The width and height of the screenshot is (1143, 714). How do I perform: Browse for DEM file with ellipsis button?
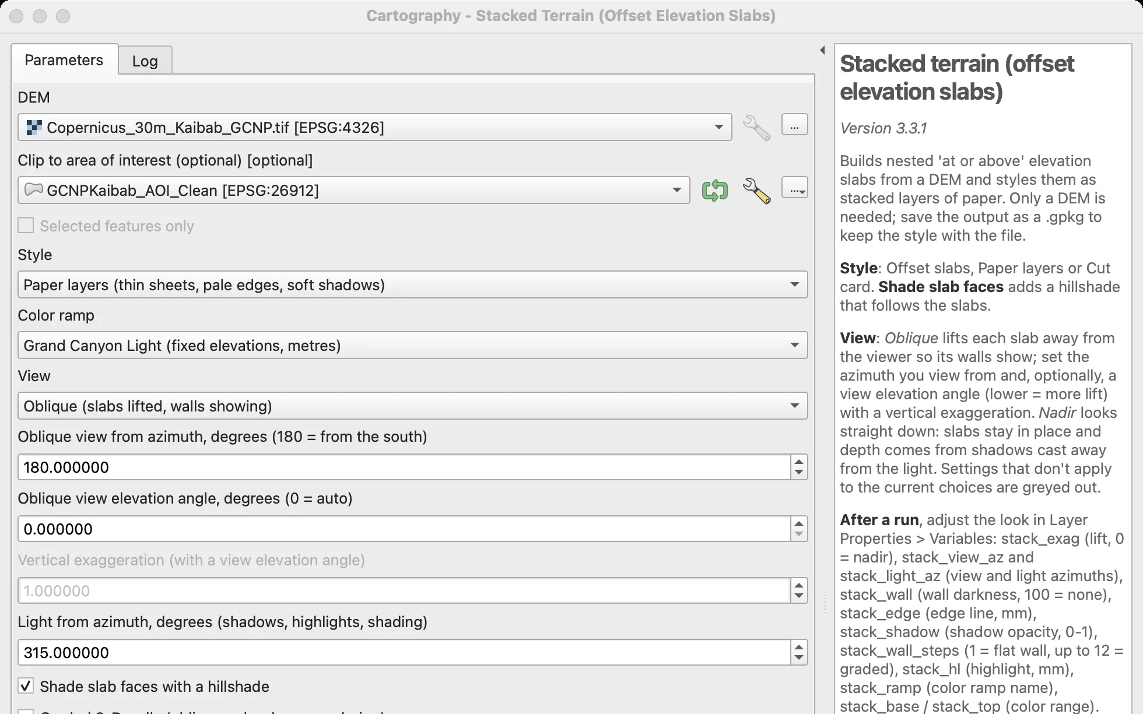point(794,125)
